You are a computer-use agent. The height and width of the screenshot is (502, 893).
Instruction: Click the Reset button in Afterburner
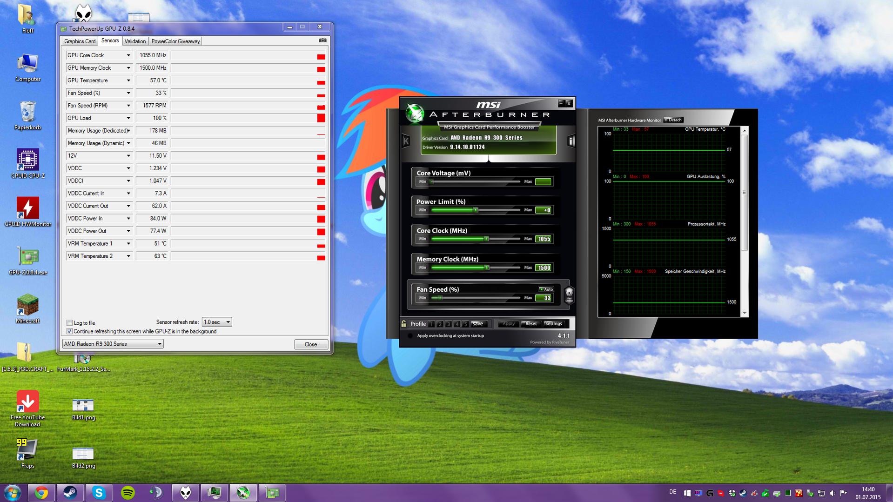(530, 324)
